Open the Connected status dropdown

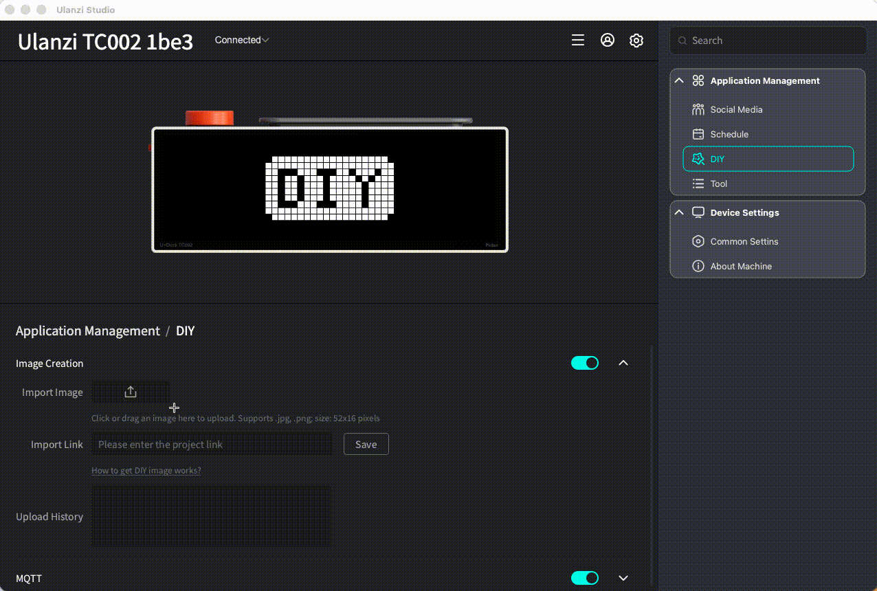tap(241, 40)
